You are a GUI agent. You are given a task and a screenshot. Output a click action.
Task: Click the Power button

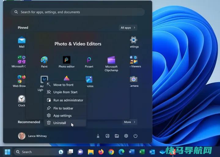tap(135, 136)
